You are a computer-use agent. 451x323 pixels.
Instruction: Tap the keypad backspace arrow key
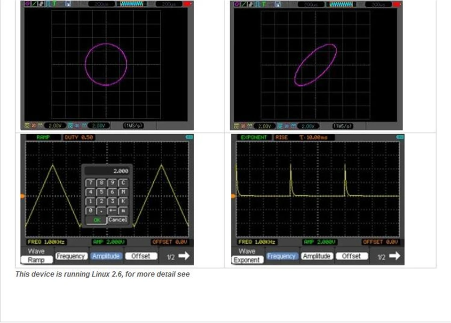(x=112, y=210)
